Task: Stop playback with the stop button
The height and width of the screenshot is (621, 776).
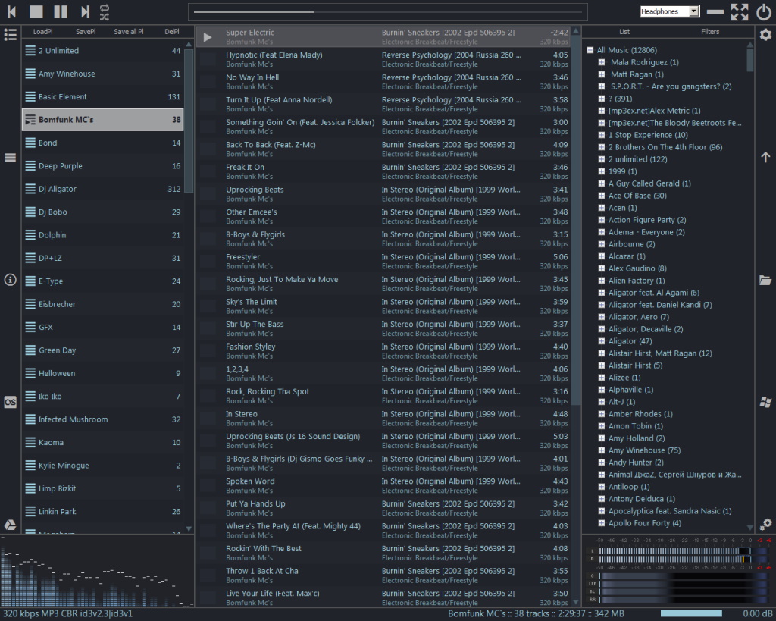Action: click(36, 11)
